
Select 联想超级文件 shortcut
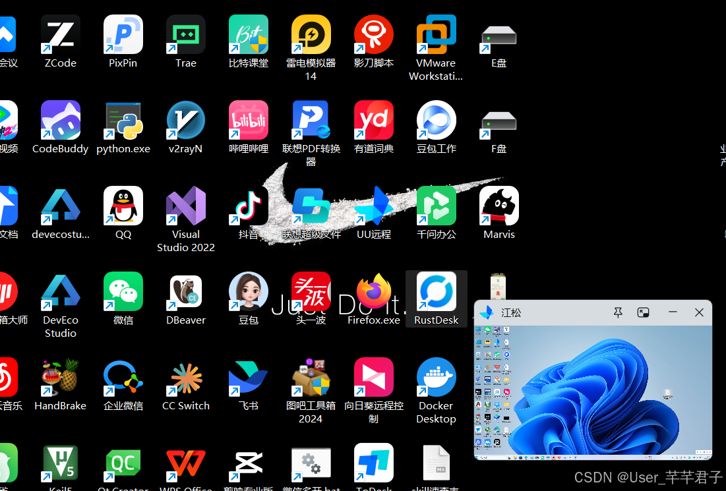311,206
